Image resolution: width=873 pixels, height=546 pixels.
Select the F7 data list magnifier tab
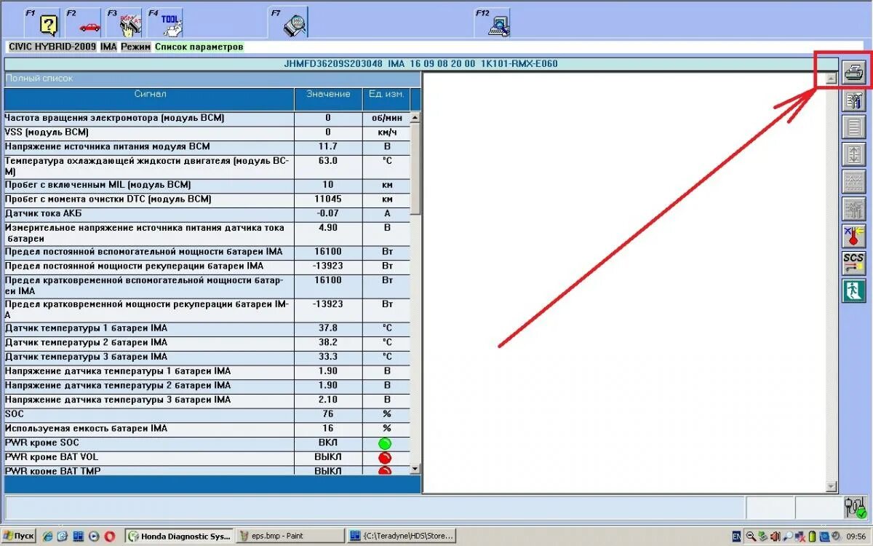pyautogui.click(x=295, y=25)
